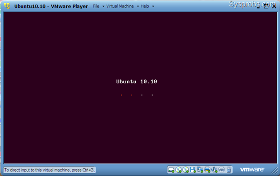Click the VMware Player title bar icon
Viewport: 280px width, 176px height.
7,6
